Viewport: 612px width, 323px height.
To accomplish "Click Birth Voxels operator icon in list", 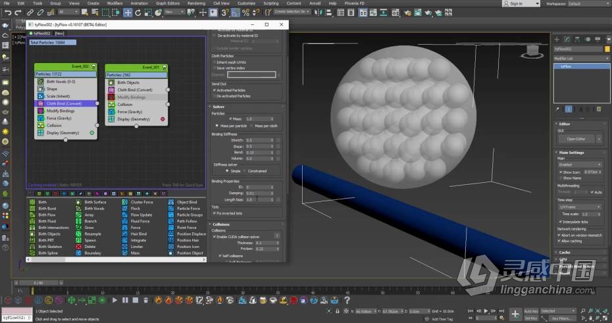I will click(78, 209).
